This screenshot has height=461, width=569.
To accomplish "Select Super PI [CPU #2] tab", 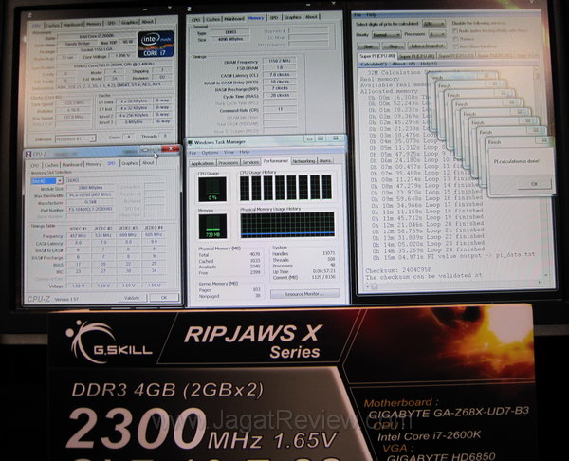I will 456,56.
